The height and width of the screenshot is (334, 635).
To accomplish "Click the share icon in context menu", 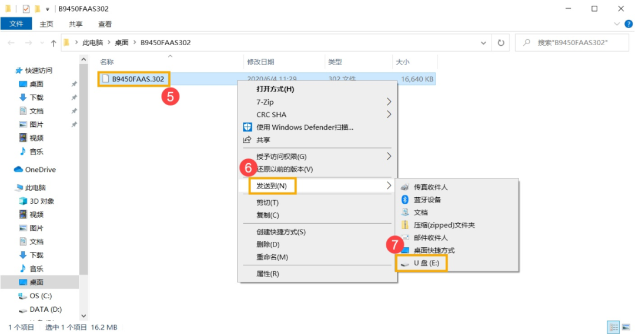I will pyautogui.click(x=247, y=140).
